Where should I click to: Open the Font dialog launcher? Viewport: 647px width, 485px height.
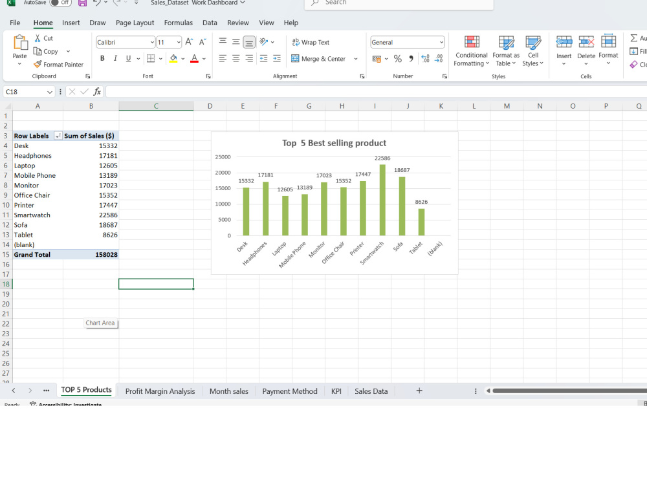[x=208, y=76]
